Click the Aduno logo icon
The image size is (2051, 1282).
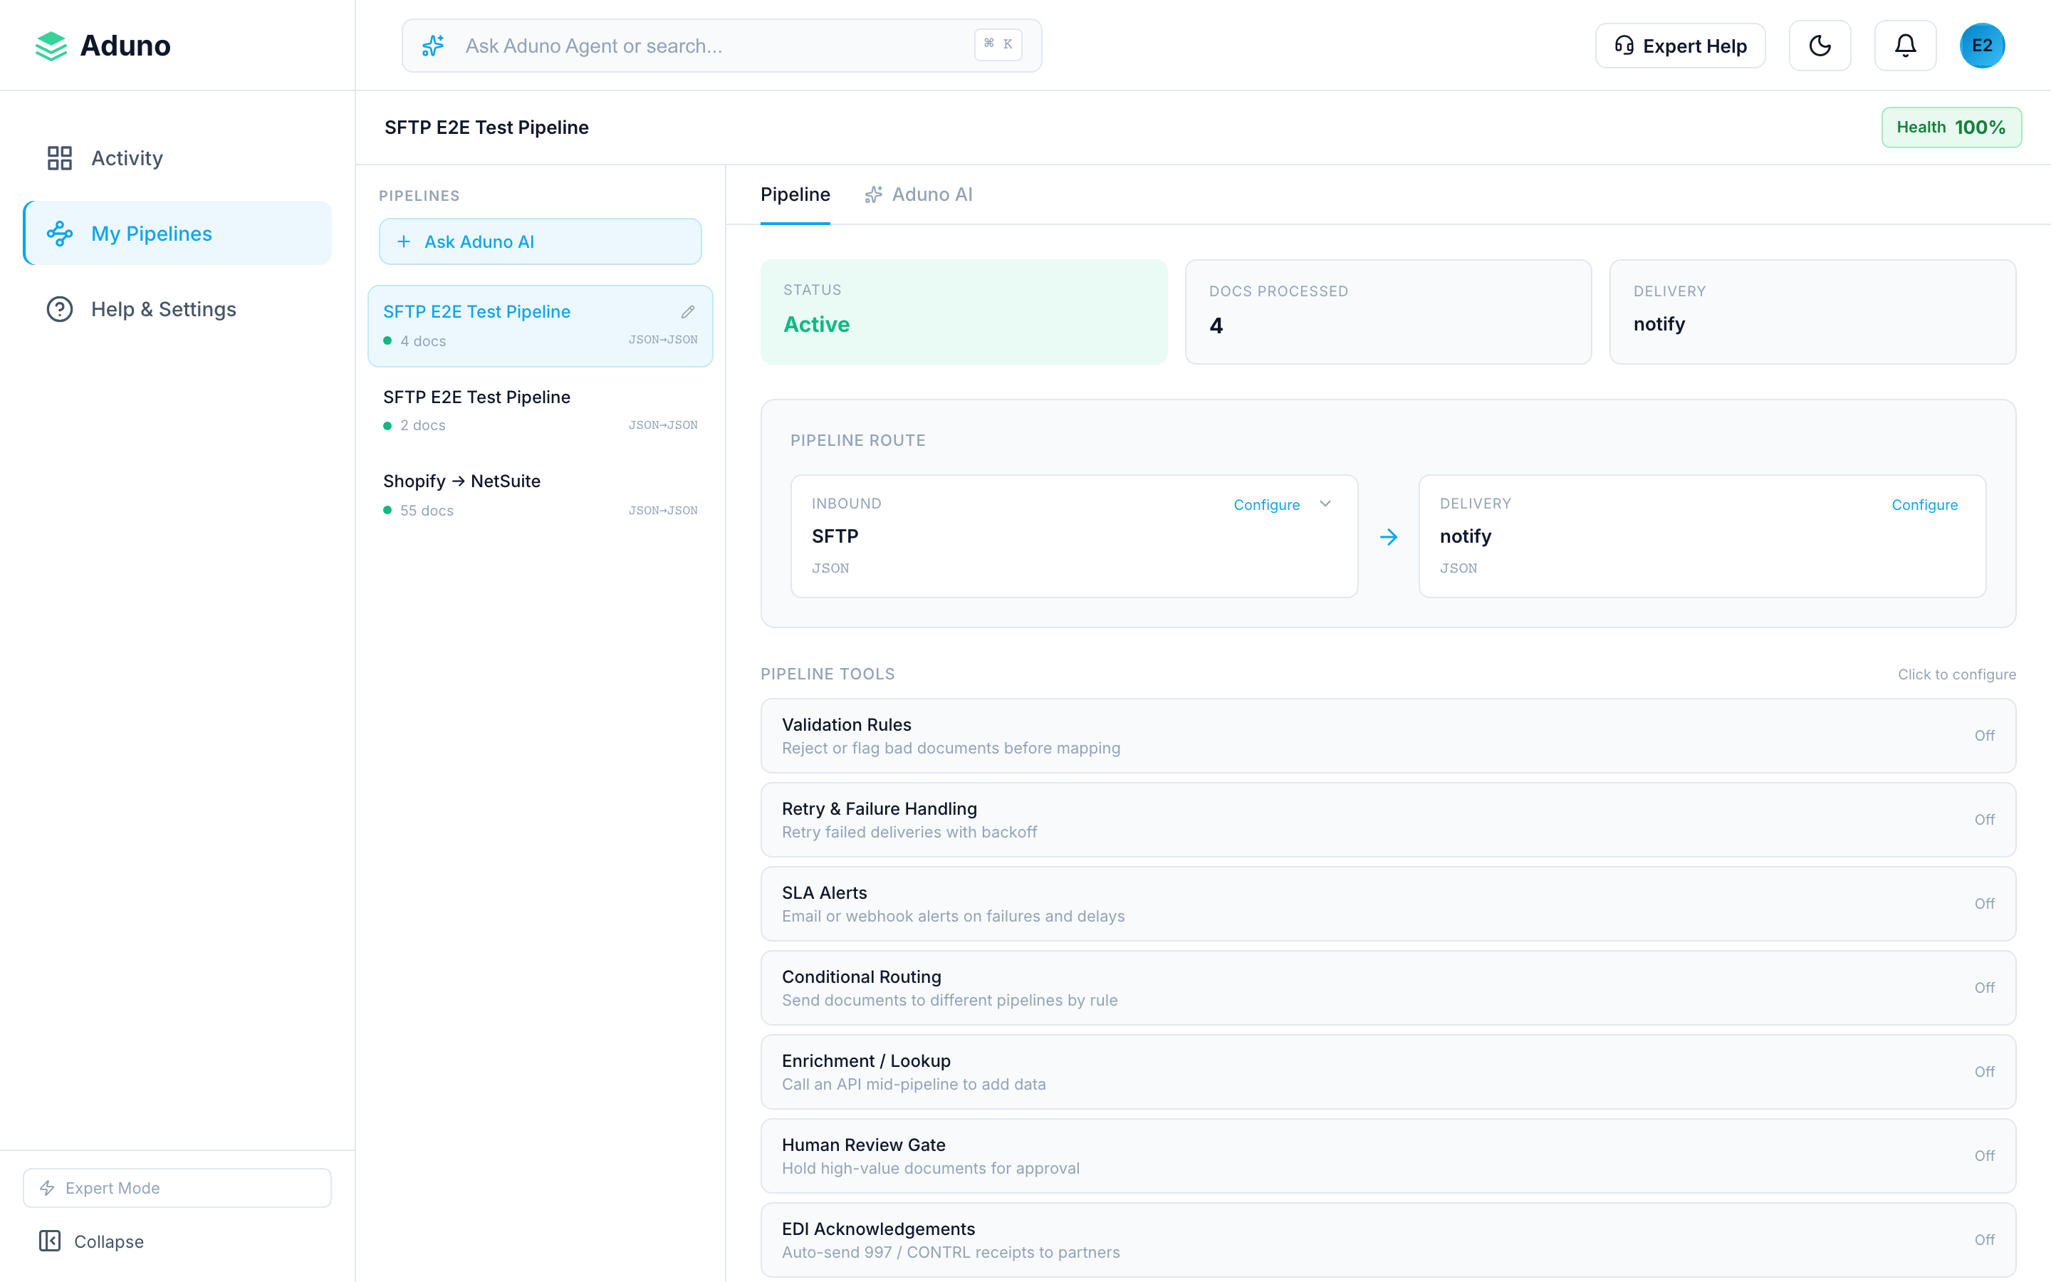point(51,46)
